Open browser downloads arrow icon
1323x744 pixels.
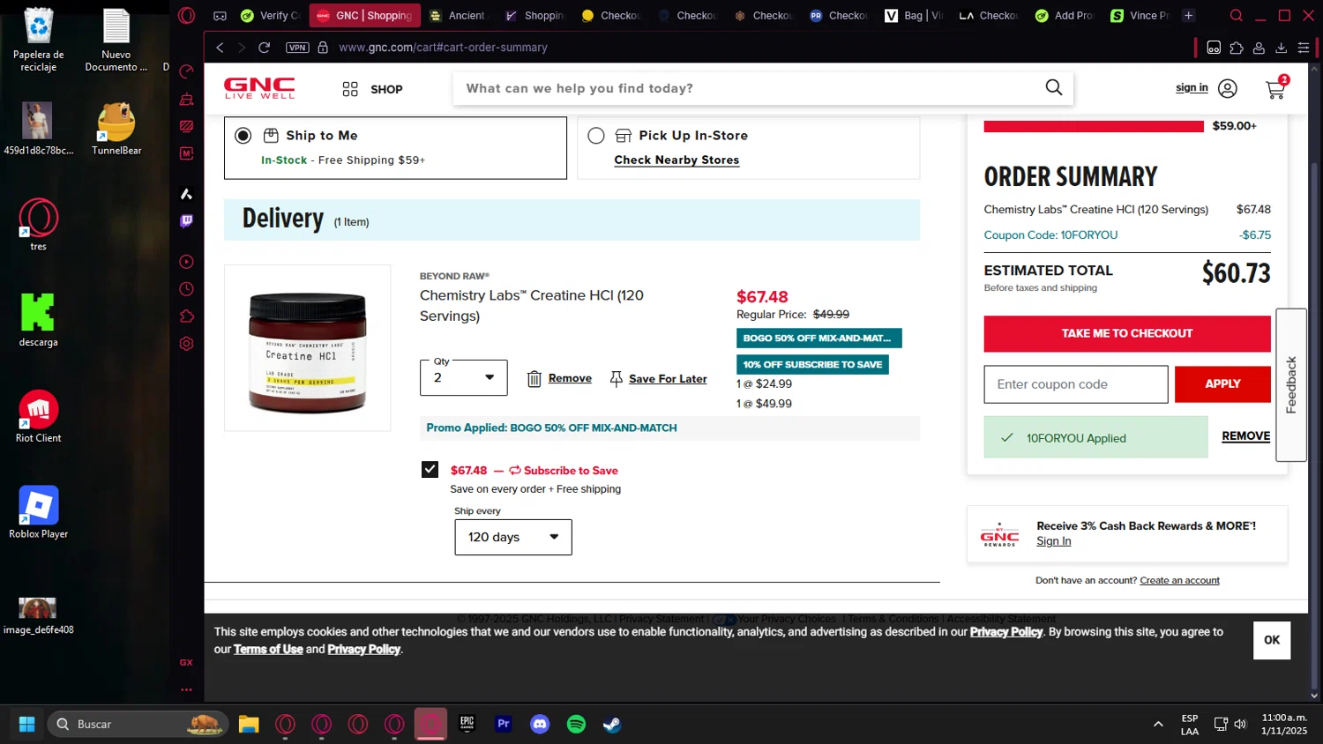(1282, 48)
